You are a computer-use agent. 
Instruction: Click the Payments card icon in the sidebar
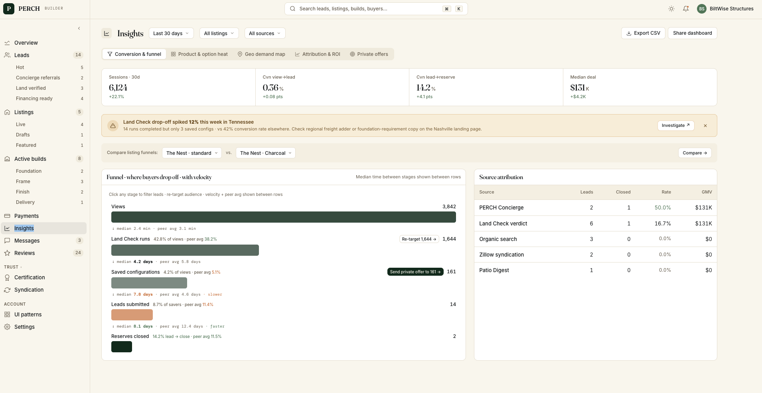pos(7,216)
